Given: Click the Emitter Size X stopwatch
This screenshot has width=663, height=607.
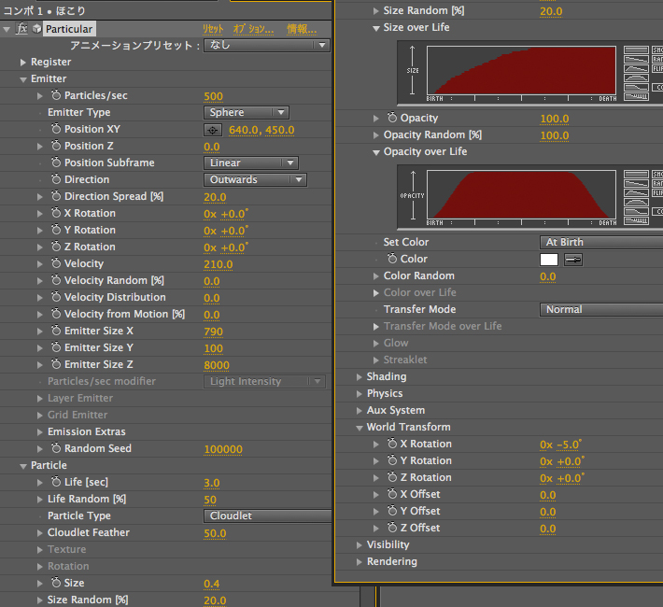Looking at the screenshot, I should 56,332.
